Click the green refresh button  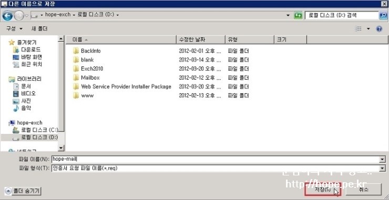(298, 15)
